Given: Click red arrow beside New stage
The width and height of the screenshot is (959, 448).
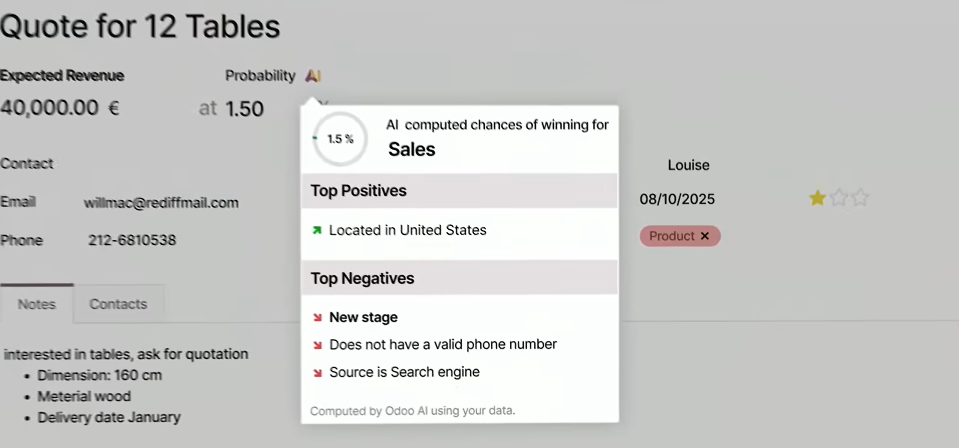Looking at the screenshot, I should tap(317, 317).
